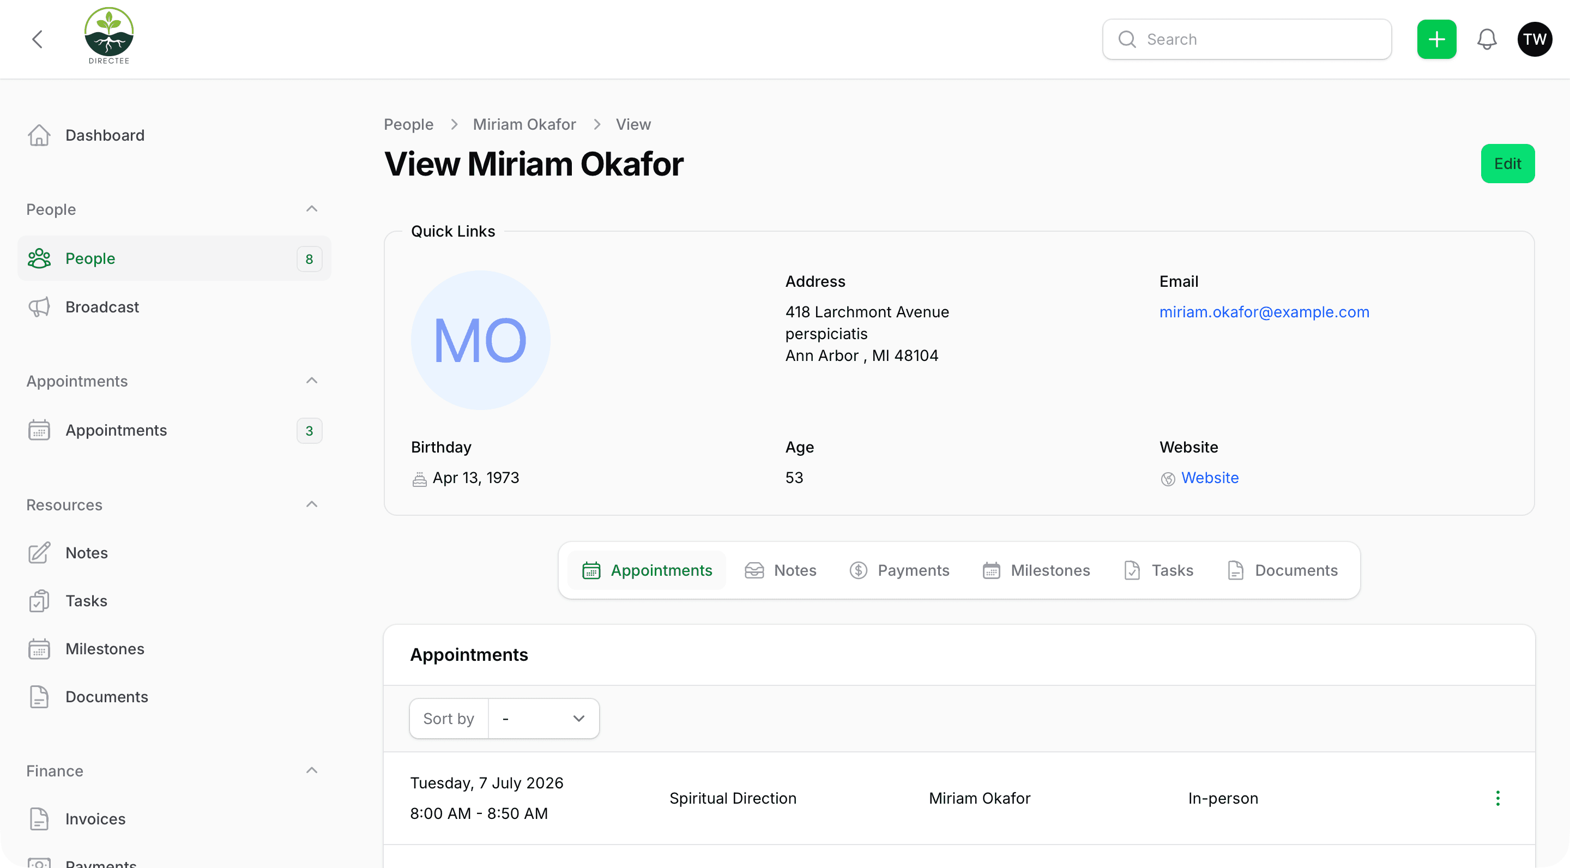Switch to the Payments tab
This screenshot has width=1570, height=868.
[x=899, y=570]
